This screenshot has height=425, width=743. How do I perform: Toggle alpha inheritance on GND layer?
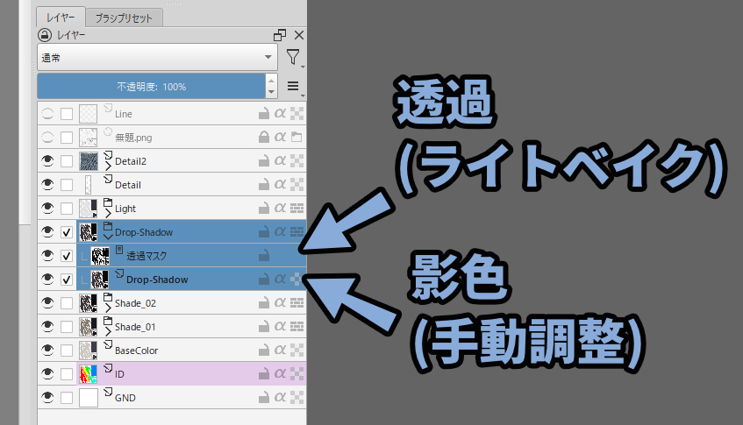(x=296, y=398)
